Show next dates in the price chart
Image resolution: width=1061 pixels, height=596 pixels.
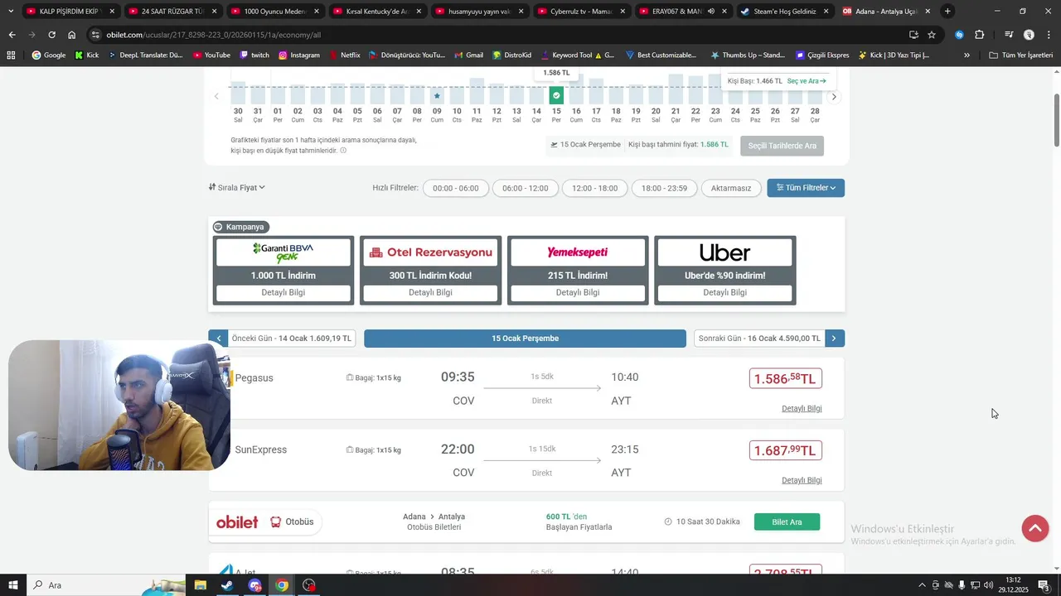click(835, 97)
